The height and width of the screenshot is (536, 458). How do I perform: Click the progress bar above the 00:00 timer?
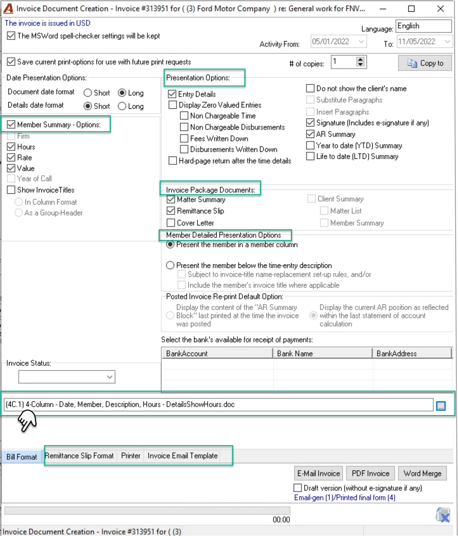(x=147, y=510)
